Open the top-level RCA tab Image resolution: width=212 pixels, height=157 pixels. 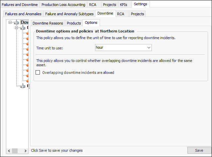[x=93, y=5]
